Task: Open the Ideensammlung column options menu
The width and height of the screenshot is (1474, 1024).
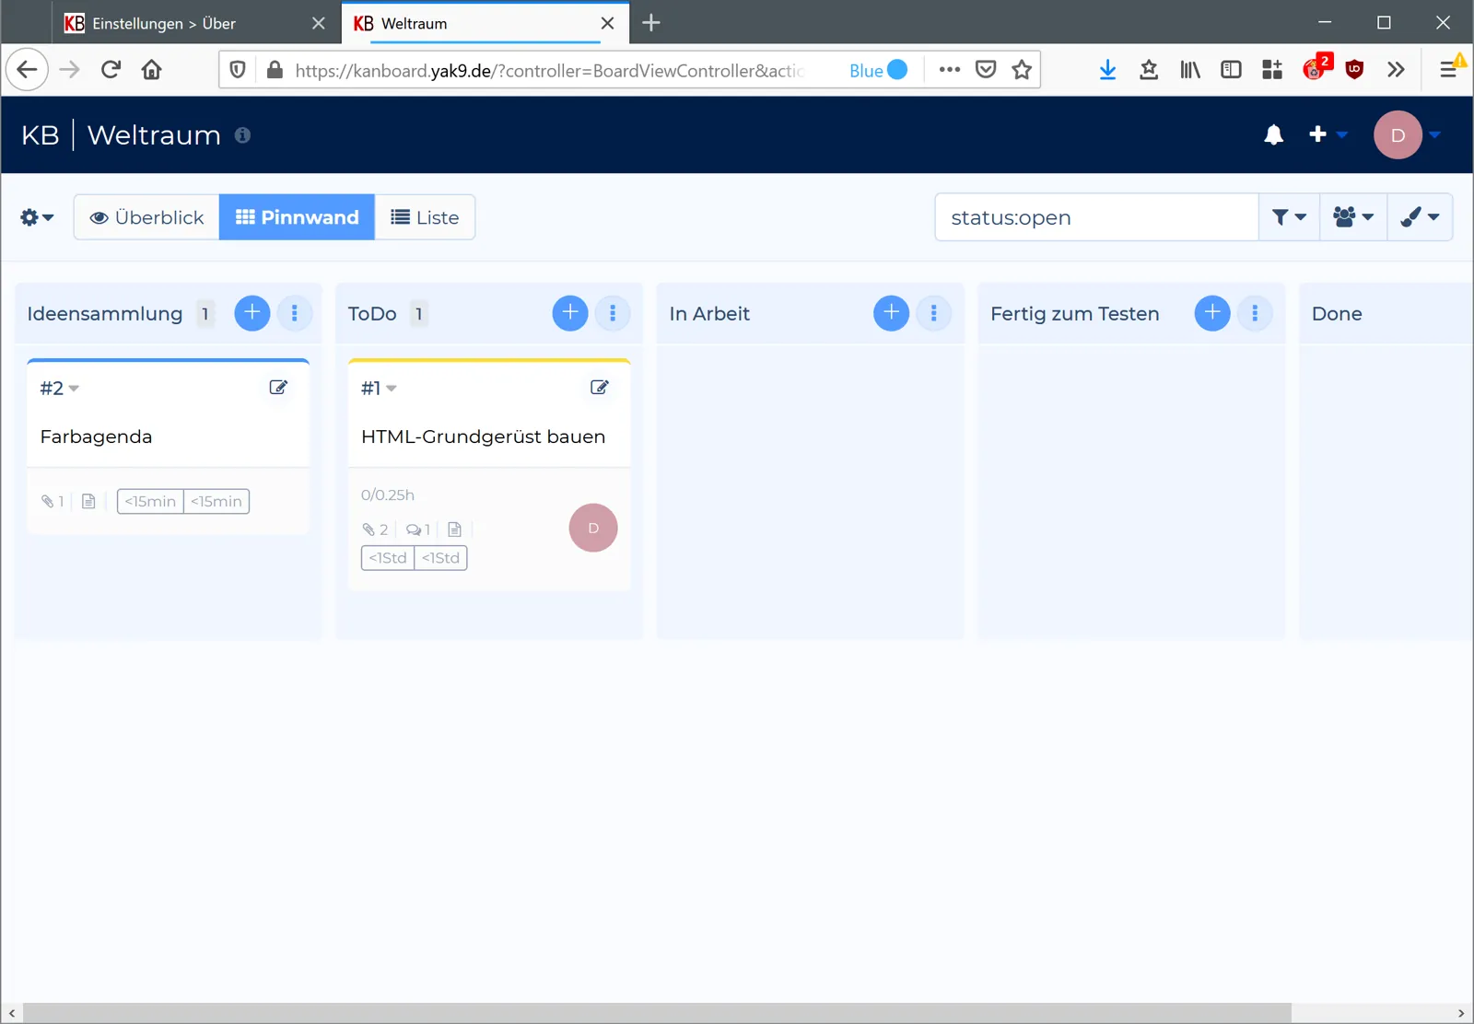Action: [x=295, y=313]
